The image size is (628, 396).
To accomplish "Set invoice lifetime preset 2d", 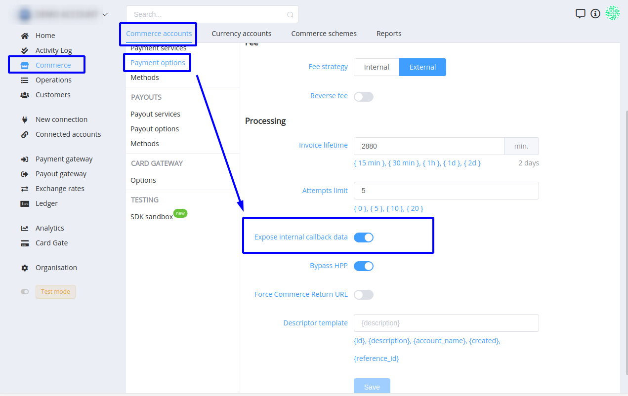I will (472, 163).
